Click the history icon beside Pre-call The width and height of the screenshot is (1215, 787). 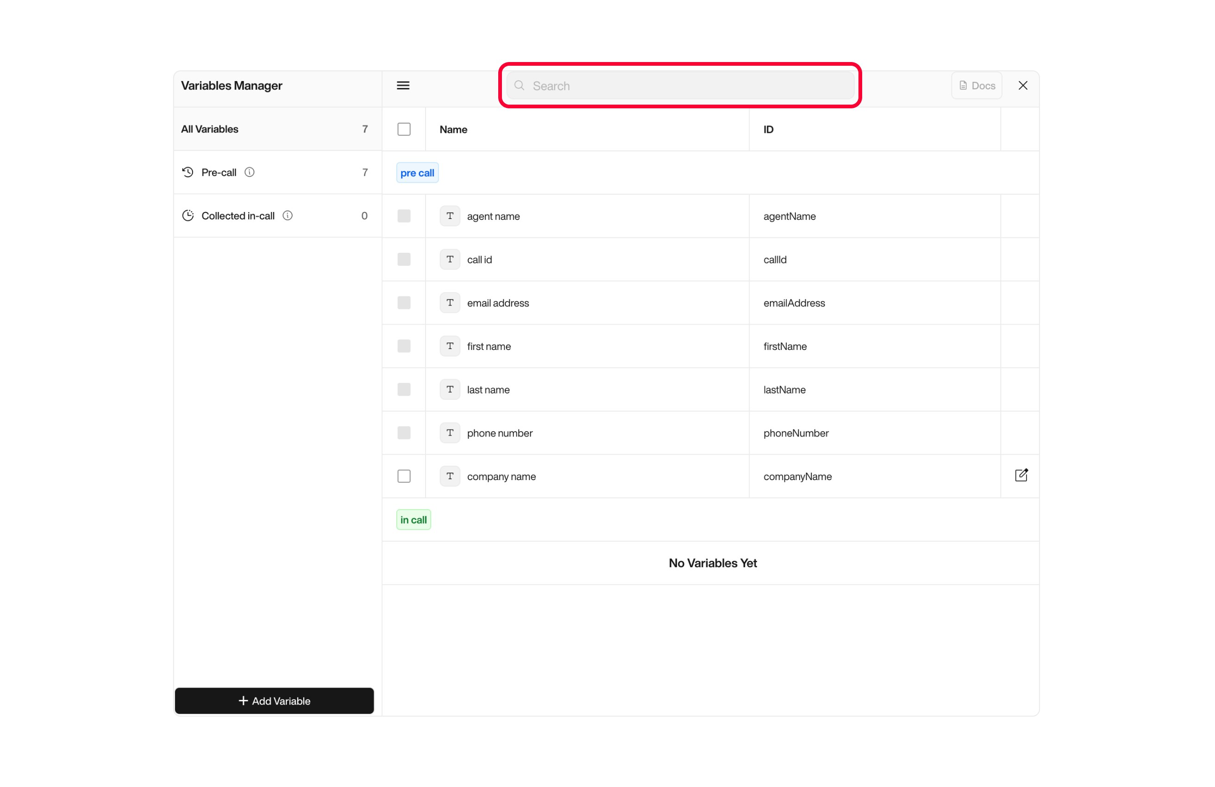coord(187,172)
